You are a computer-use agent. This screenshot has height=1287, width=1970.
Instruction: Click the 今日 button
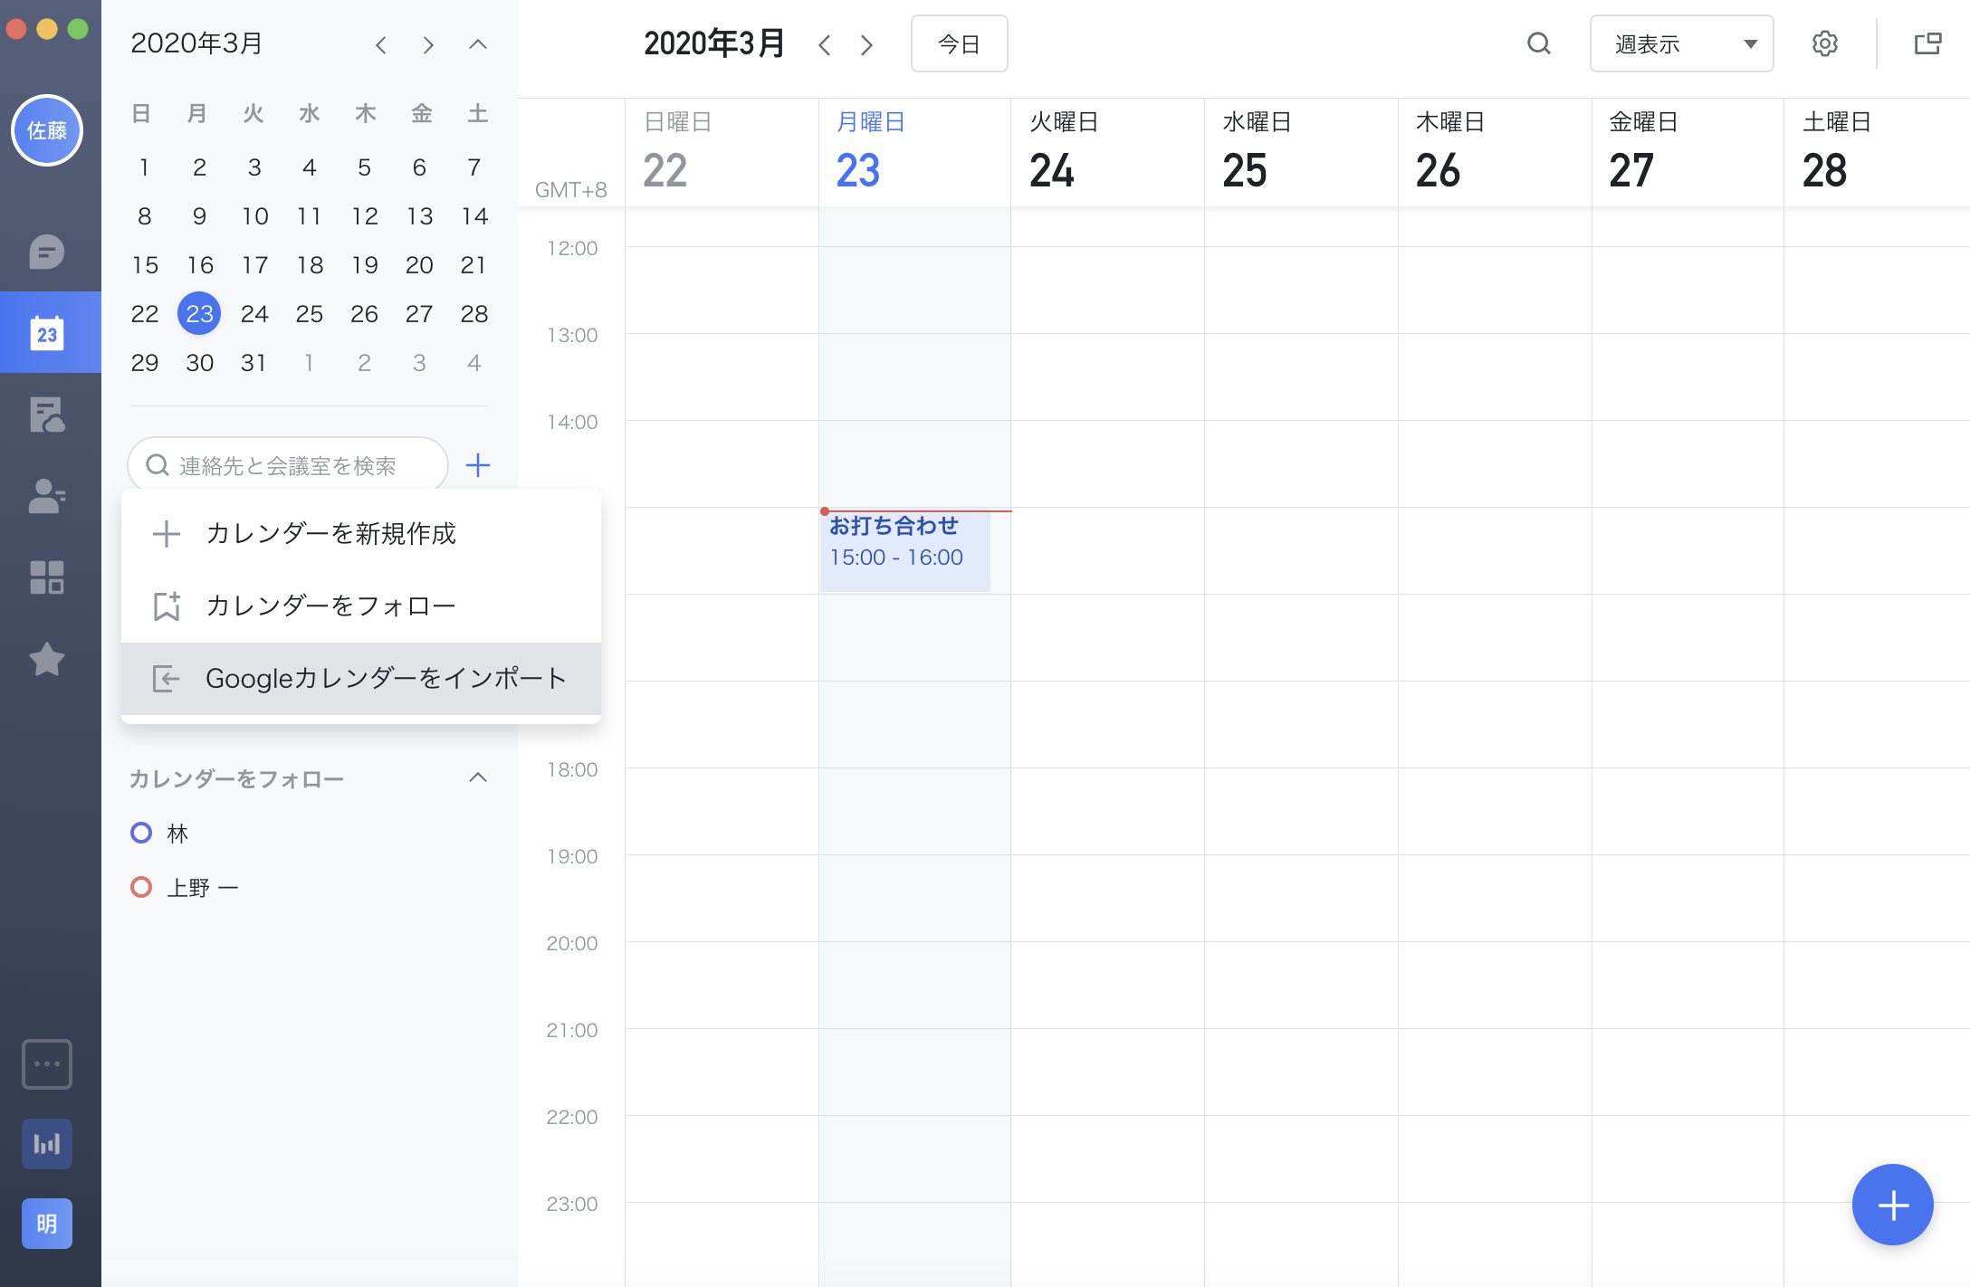point(959,43)
